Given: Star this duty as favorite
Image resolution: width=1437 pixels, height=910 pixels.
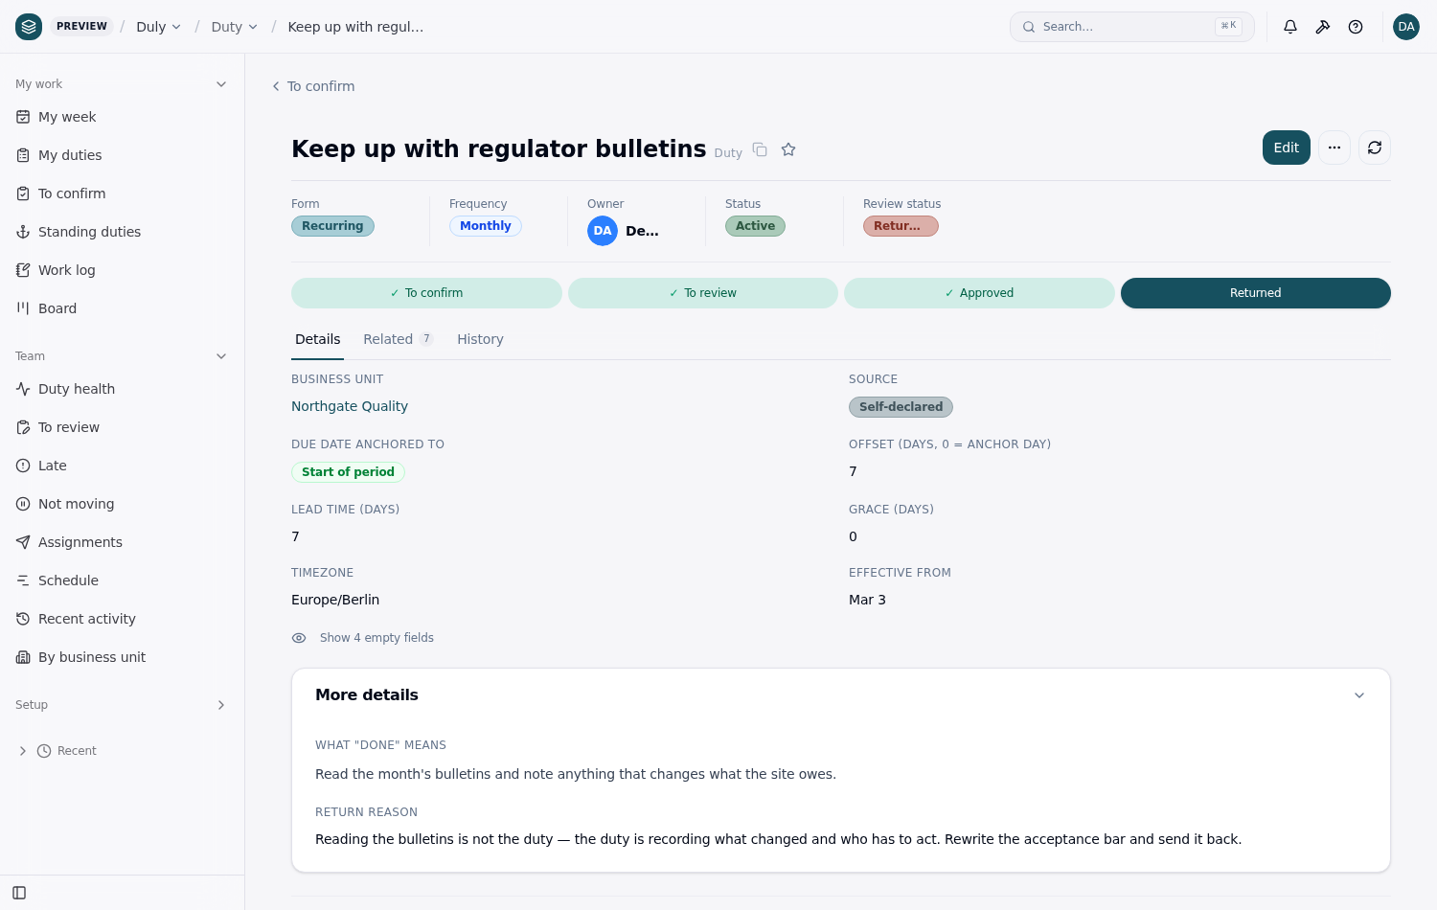Looking at the screenshot, I should [788, 149].
